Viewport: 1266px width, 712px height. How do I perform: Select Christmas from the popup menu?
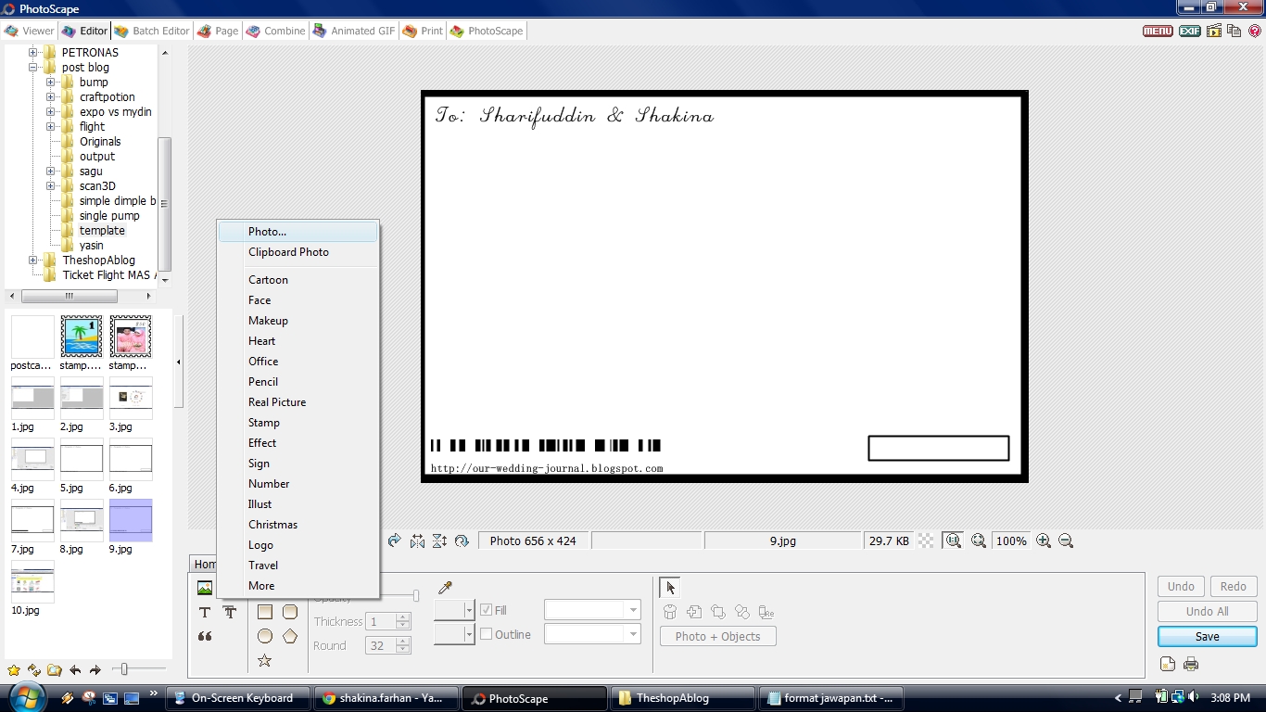(x=298, y=525)
